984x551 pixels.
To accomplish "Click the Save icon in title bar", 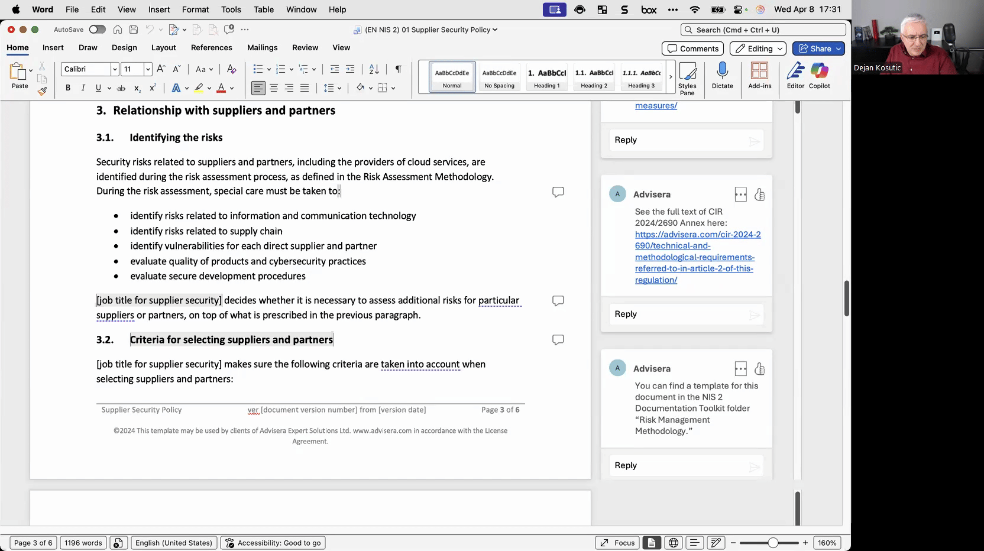I will (134, 30).
